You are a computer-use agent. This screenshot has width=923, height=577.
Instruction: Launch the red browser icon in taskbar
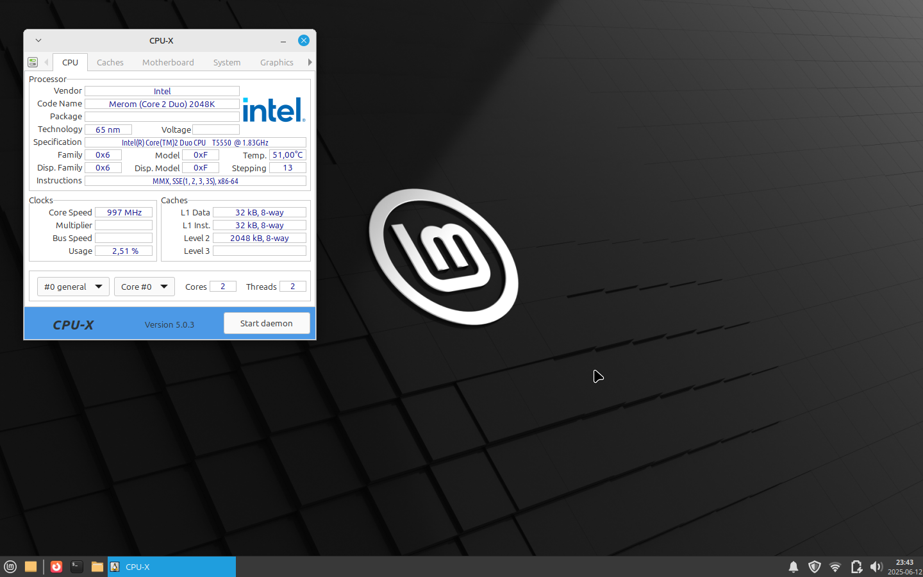click(56, 567)
